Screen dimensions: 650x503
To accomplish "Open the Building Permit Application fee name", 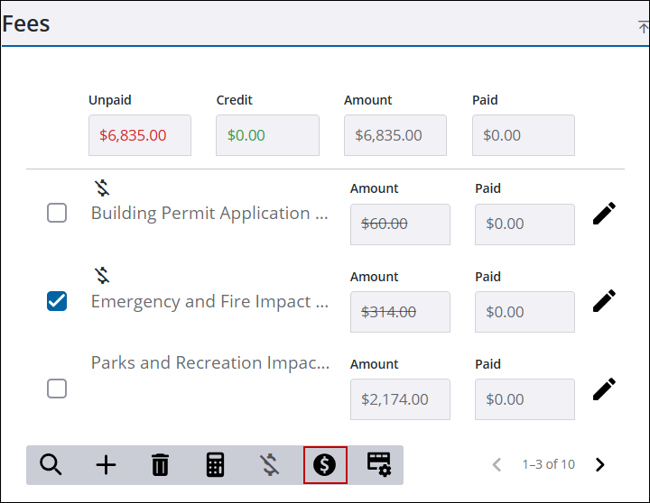I will coord(209,214).
